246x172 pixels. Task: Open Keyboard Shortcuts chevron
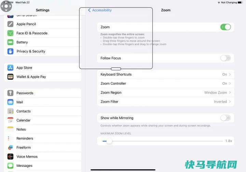[x=230, y=74]
